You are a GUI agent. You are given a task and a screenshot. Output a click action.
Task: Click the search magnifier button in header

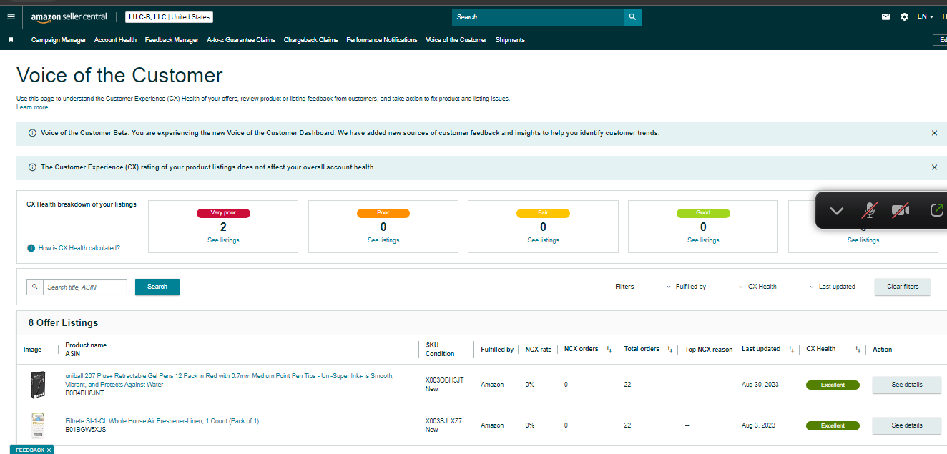(632, 16)
